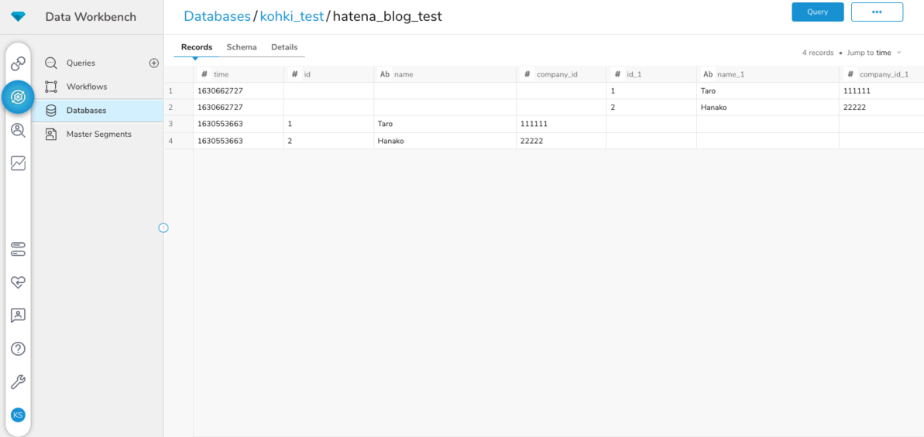
Task: Open the wrench admin settings icon
Action: [18, 382]
